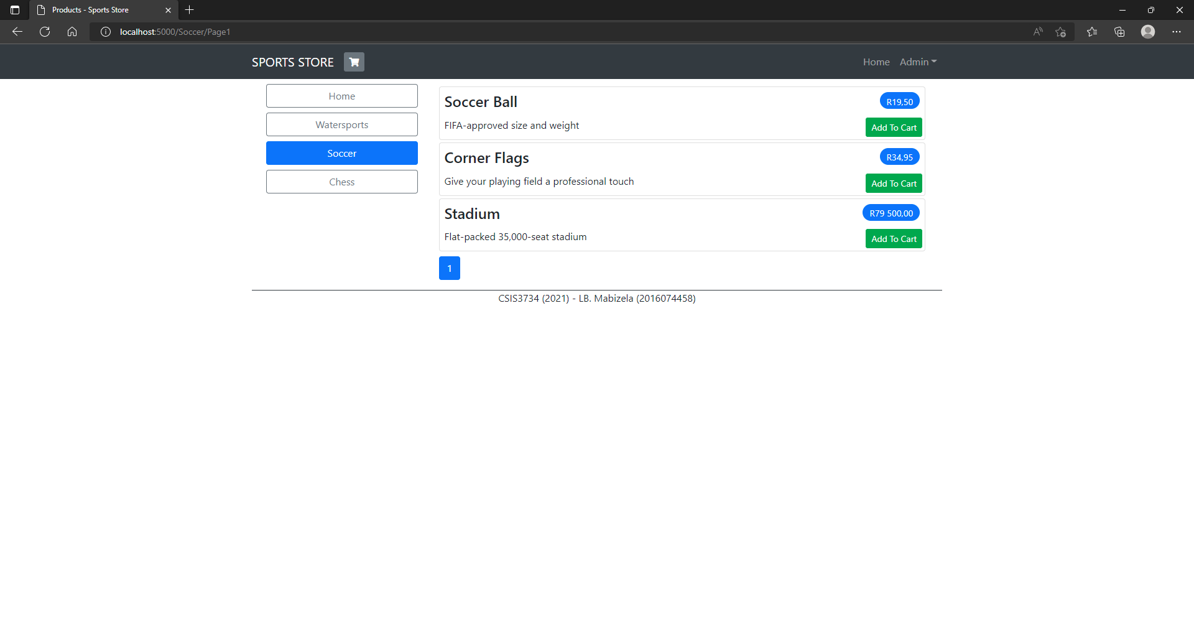Click the browser back arrow
The height and width of the screenshot is (642, 1194).
coord(16,32)
